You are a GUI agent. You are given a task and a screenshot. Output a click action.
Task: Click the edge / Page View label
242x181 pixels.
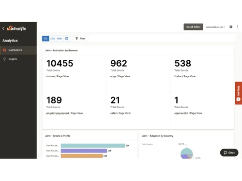click(x=120, y=76)
